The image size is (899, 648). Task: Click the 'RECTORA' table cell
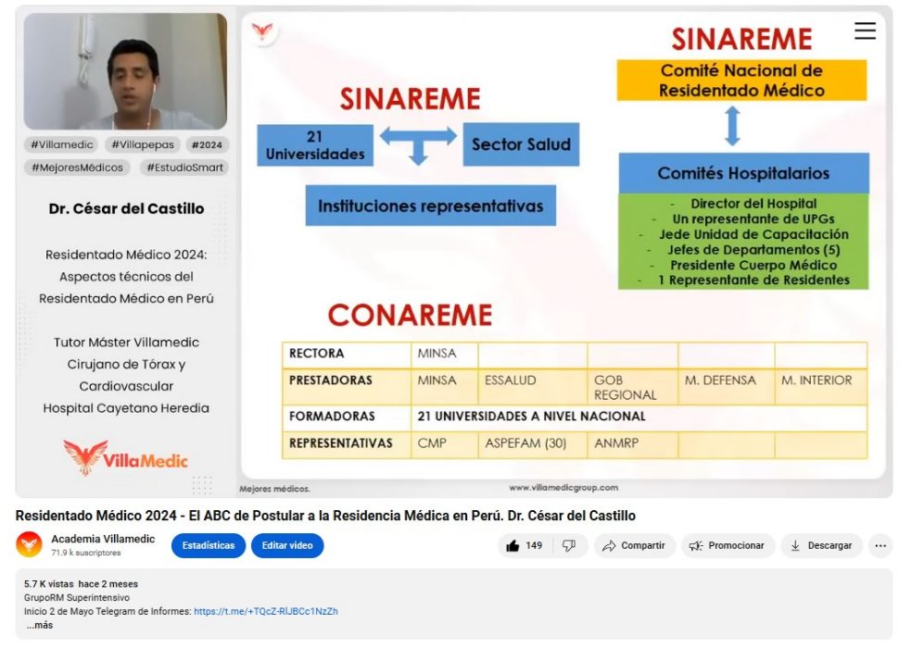(347, 354)
